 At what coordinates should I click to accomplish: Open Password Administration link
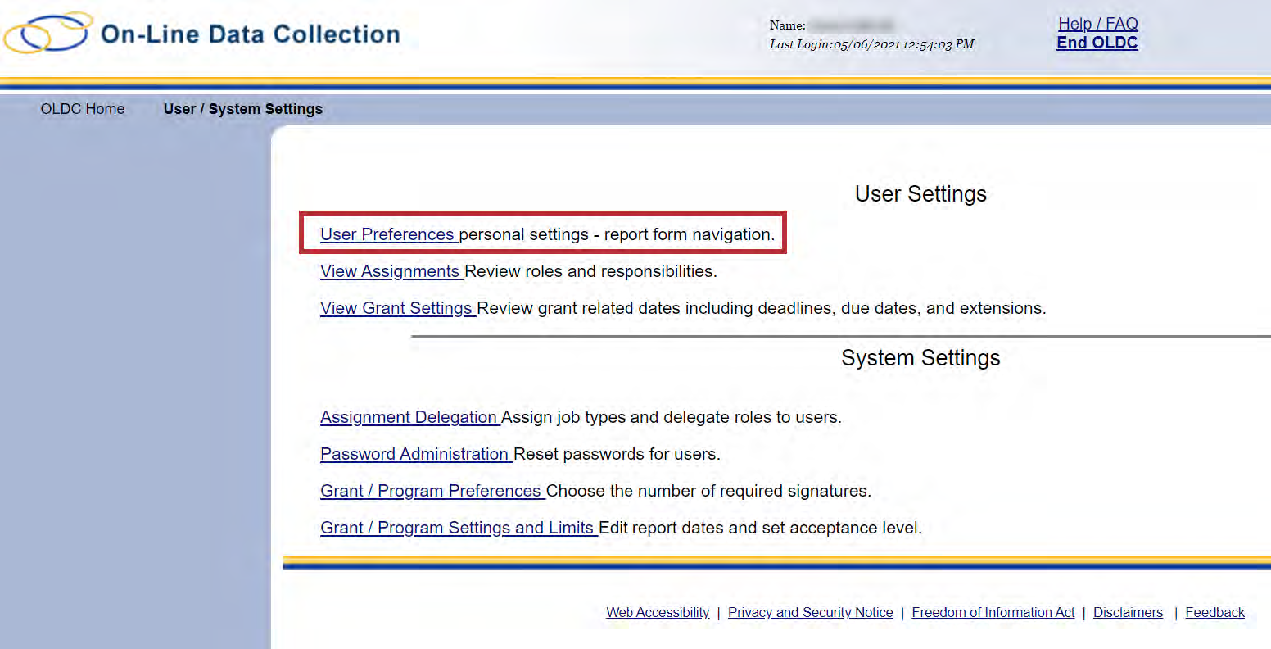point(414,454)
